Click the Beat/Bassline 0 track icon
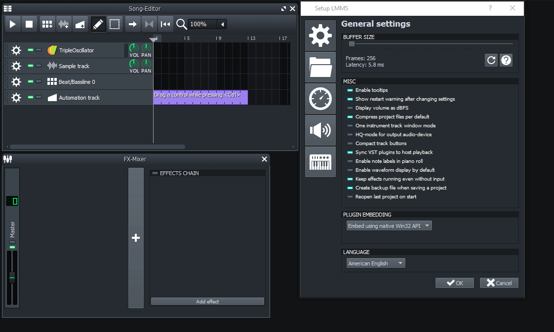Image resolution: width=554 pixels, height=332 pixels. 52,81
